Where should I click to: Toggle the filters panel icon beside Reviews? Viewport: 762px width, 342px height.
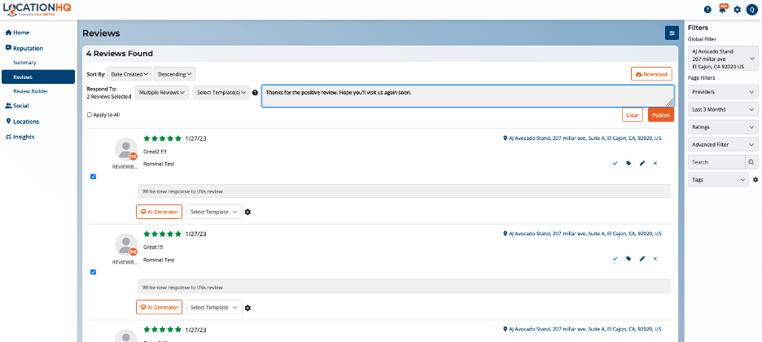click(672, 33)
